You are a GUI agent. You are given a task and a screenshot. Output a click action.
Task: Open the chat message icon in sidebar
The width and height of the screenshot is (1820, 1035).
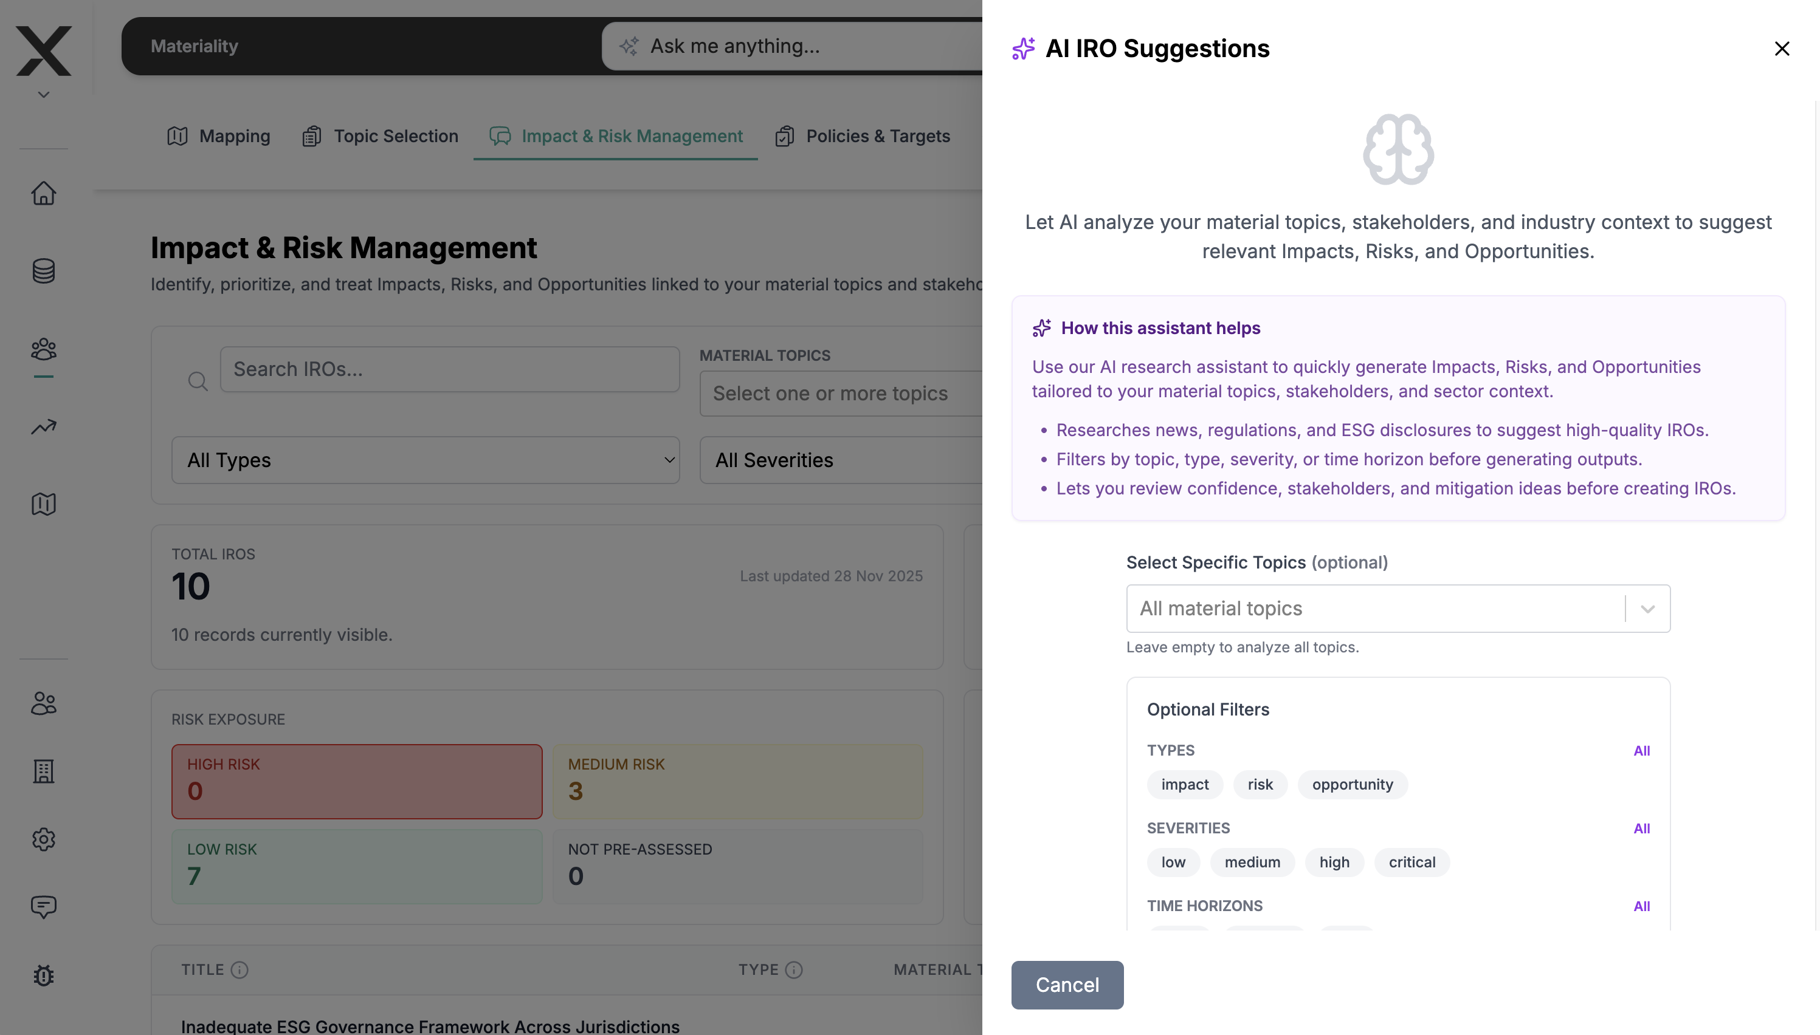pos(43,906)
